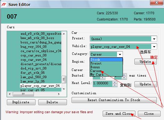Click Save and Close
164x120 pixels.
coord(119,113)
